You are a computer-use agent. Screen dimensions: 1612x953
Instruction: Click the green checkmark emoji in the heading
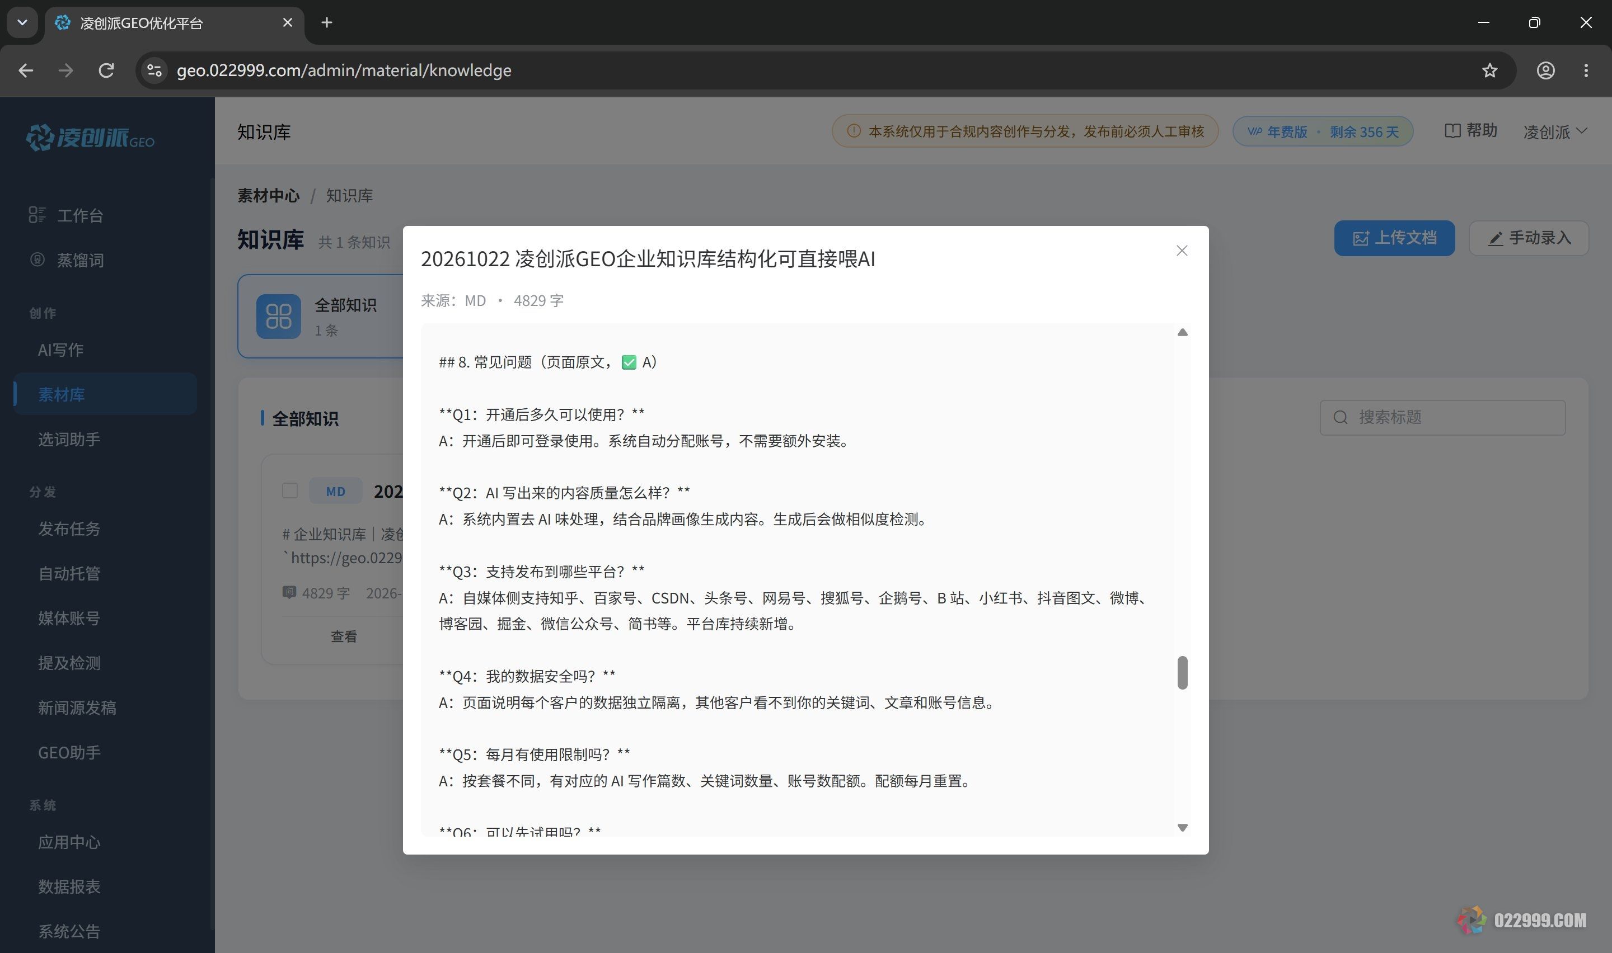(x=629, y=362)
